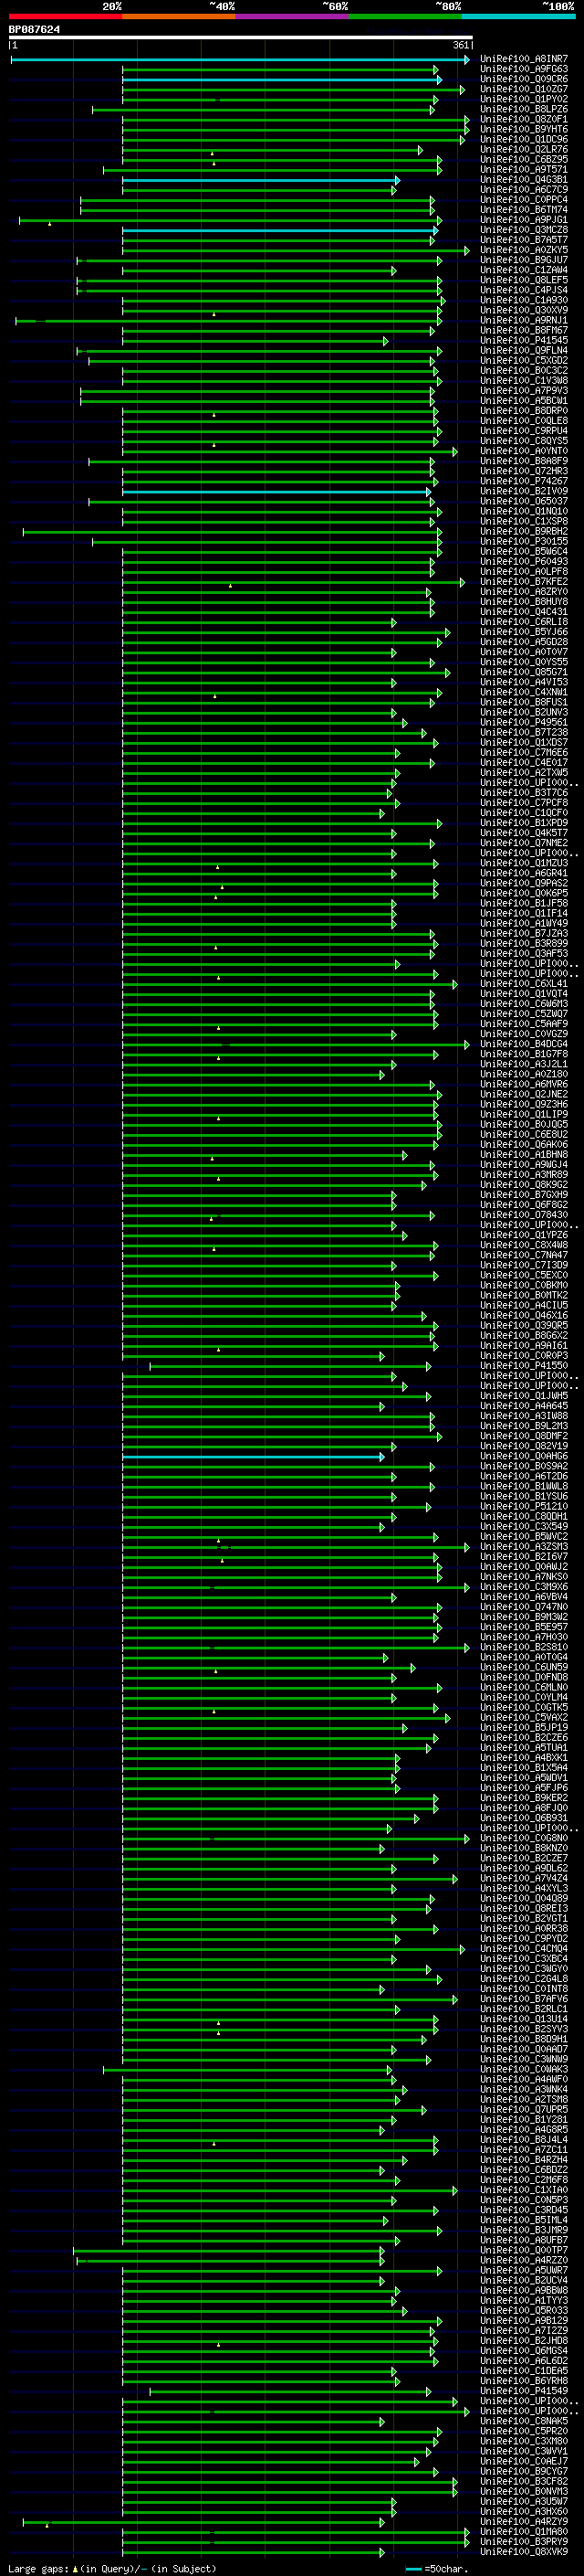Click hit label UniRef100_A9T571
Image resolution: width=584 pixels, height=2576 pixels.
point(523,170)
